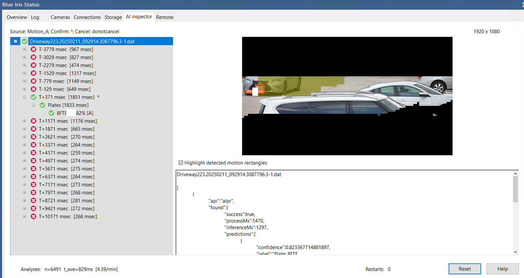Click the JSON panel scroll down arrow
Image resolution: width=524 pixels, height=278 pixels.
pyautogui.click(x=515, y=252)
